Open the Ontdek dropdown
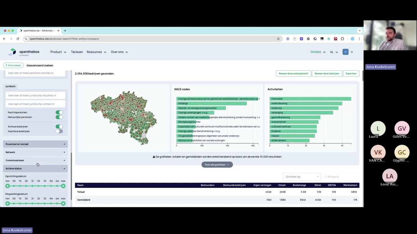Screen dimensions: 417x234 (318, 52)
